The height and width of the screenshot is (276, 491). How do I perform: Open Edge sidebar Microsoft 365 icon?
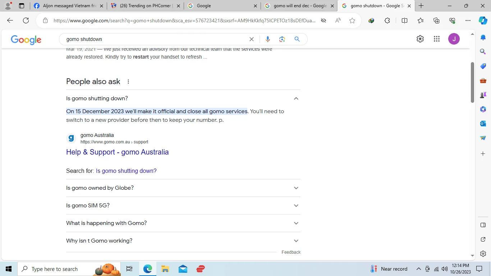(483, 109)
